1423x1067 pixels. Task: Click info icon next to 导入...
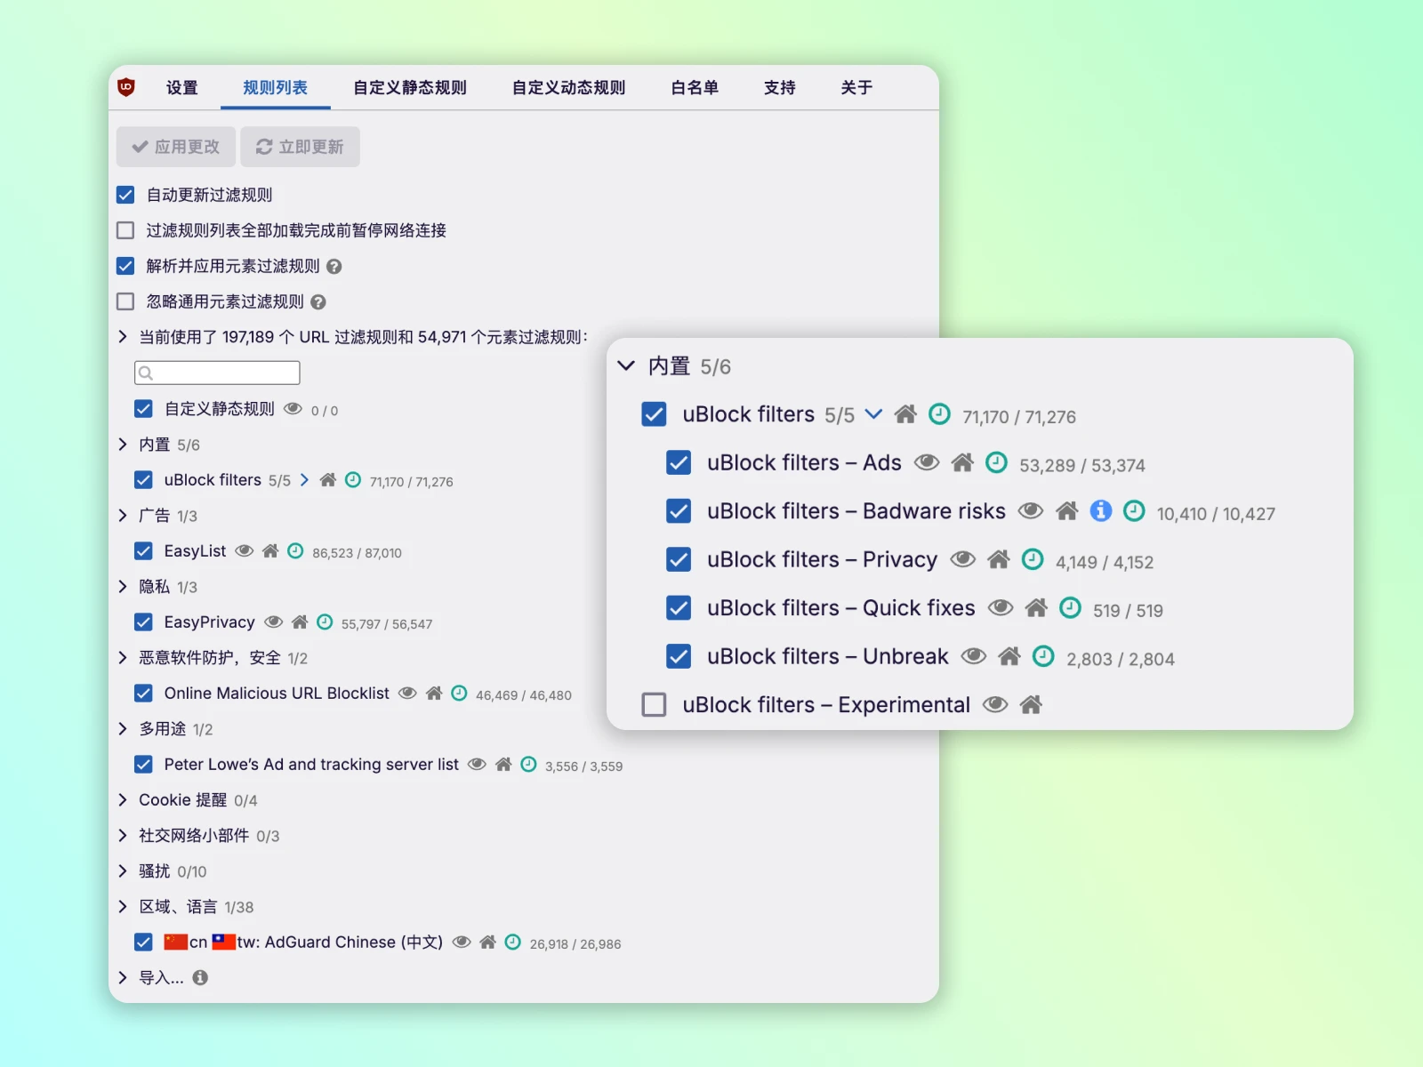200,978
